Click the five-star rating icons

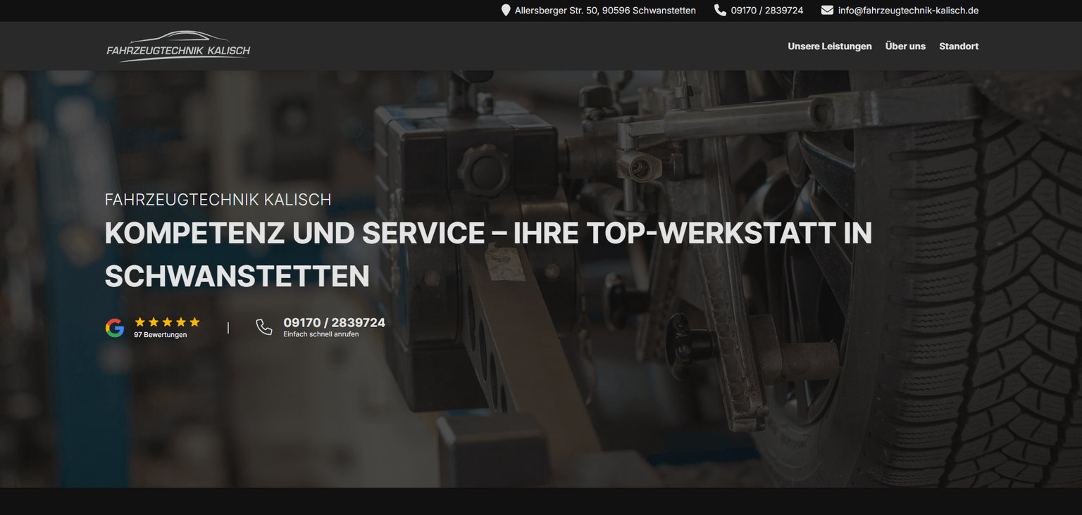[x=167, y=322]
